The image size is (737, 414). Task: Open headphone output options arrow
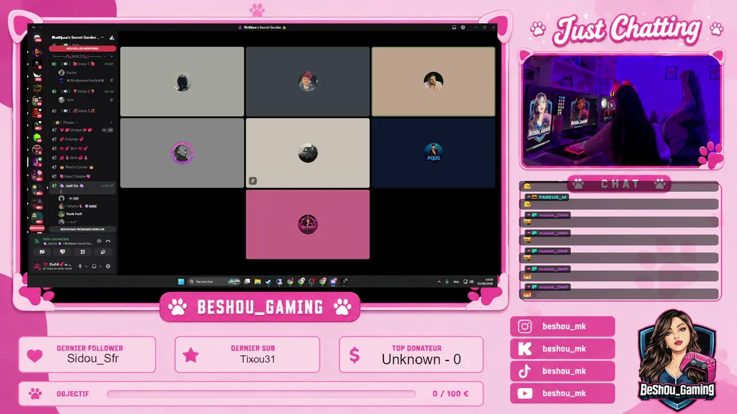(x=100, y=266)
